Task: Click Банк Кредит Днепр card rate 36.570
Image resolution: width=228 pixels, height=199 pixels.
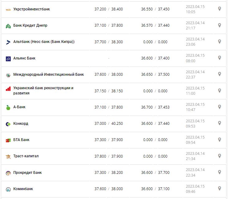Action: coord(147,25)
